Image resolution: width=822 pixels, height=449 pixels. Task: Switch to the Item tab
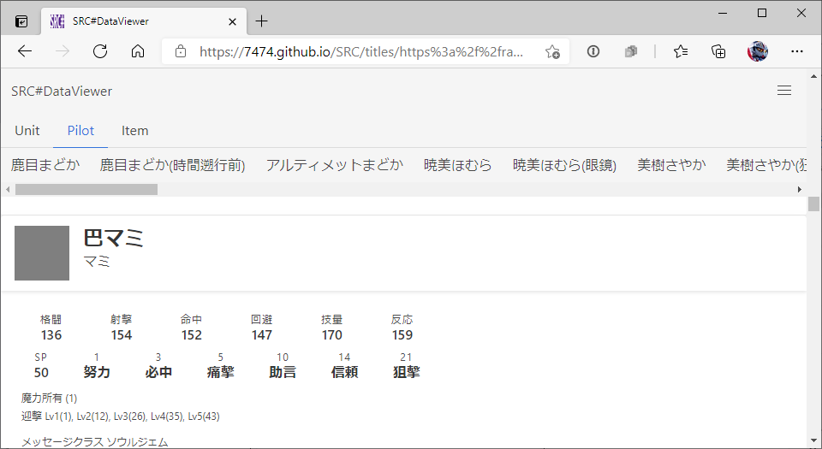coord(134,130)
